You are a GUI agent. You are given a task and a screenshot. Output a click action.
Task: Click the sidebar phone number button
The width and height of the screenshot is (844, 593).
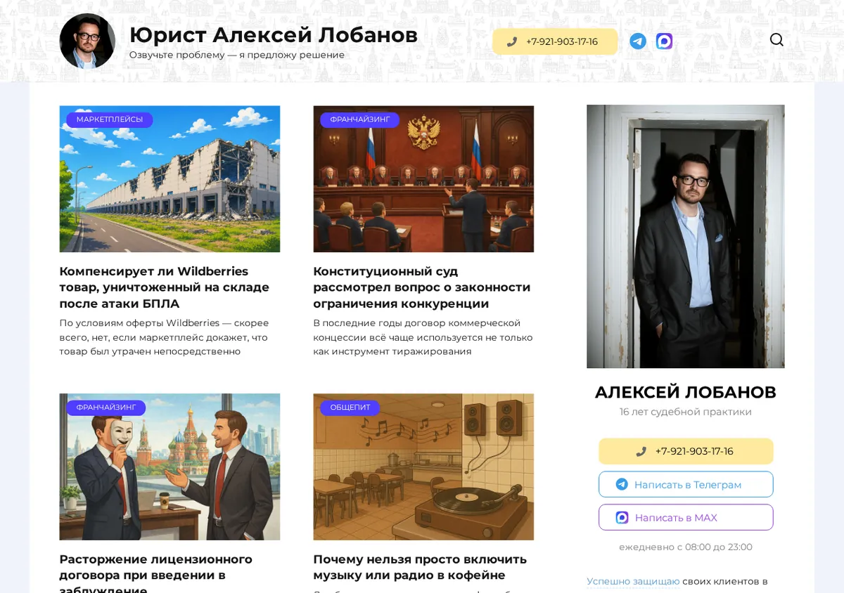686,451
